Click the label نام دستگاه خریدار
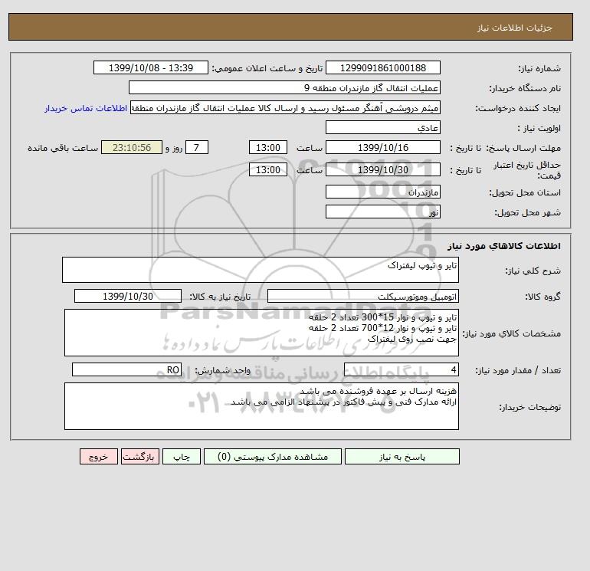This screenshot has width=590, height=571. pos(525,88)
